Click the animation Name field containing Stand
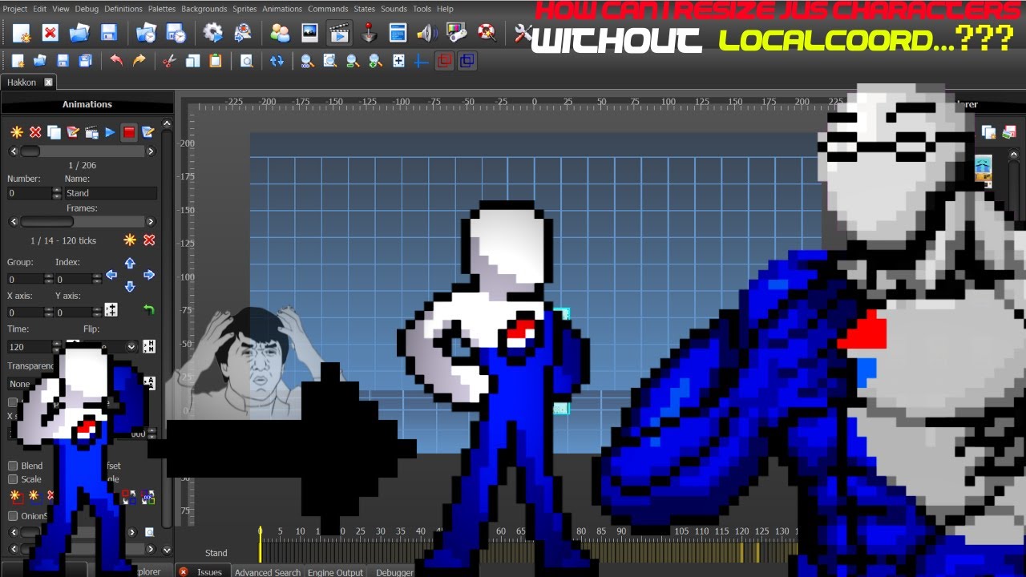The height and width of the screenshot is (577, 1026). tap(111, 193)
